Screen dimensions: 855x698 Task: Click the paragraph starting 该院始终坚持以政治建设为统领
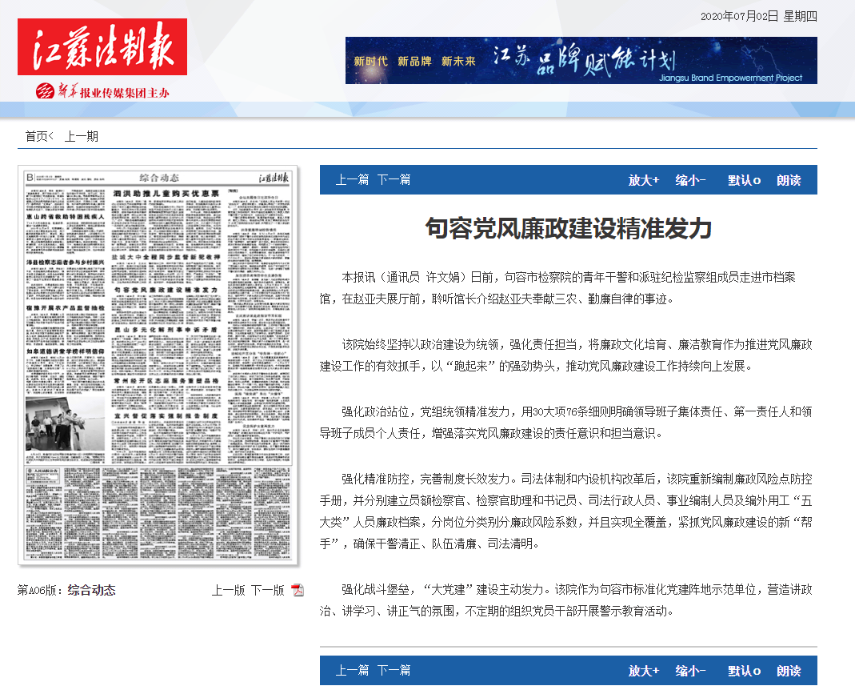click(566, 355)
